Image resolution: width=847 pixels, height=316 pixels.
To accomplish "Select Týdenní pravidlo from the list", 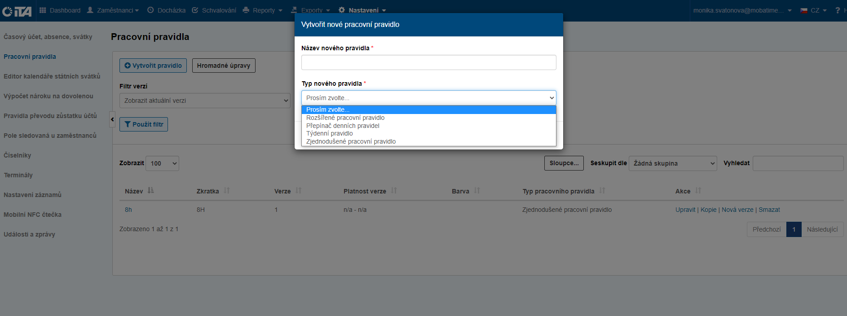I will pos(329,133).
